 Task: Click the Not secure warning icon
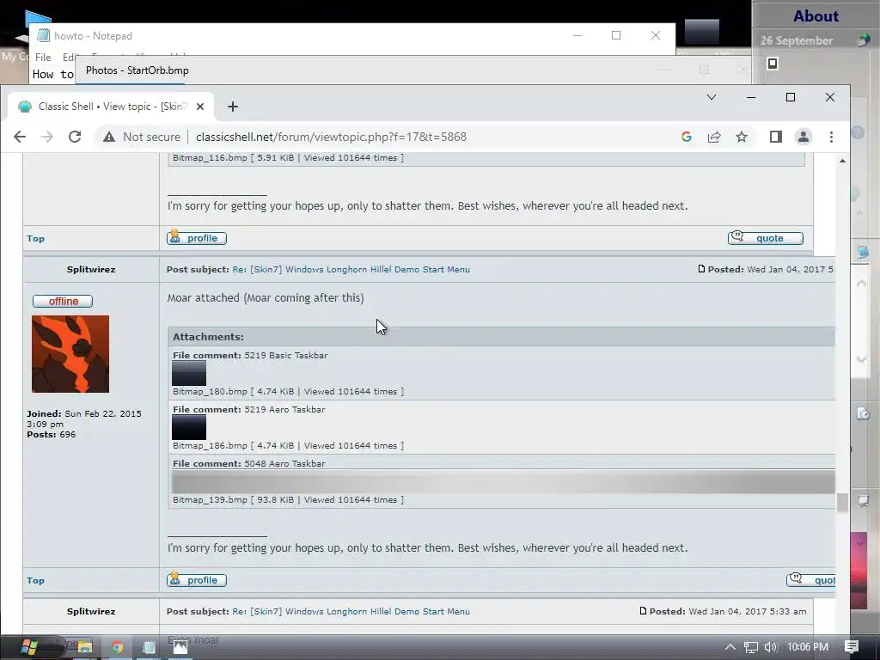tap(109, 137)
